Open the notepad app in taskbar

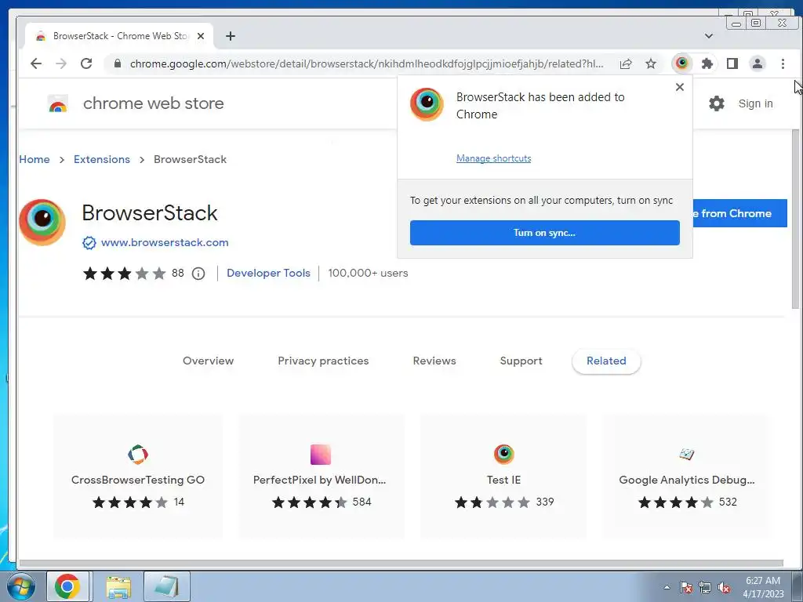(167, 586)
